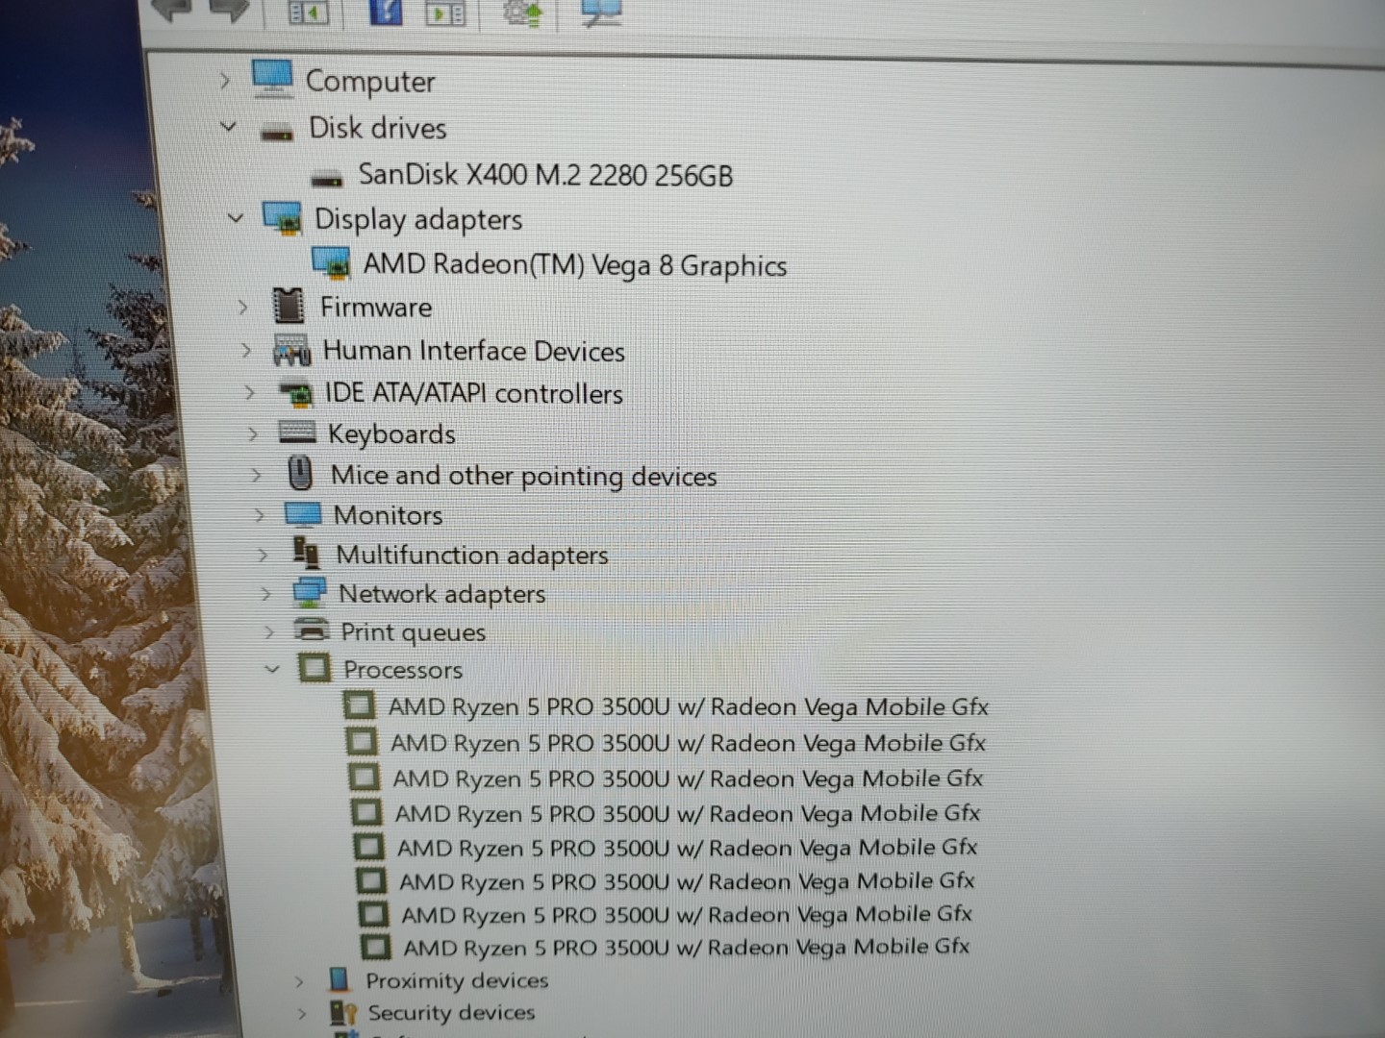Click the Network adapters icon
This screenshot has height=1038, width=1385.
click(x=309, y=592)
